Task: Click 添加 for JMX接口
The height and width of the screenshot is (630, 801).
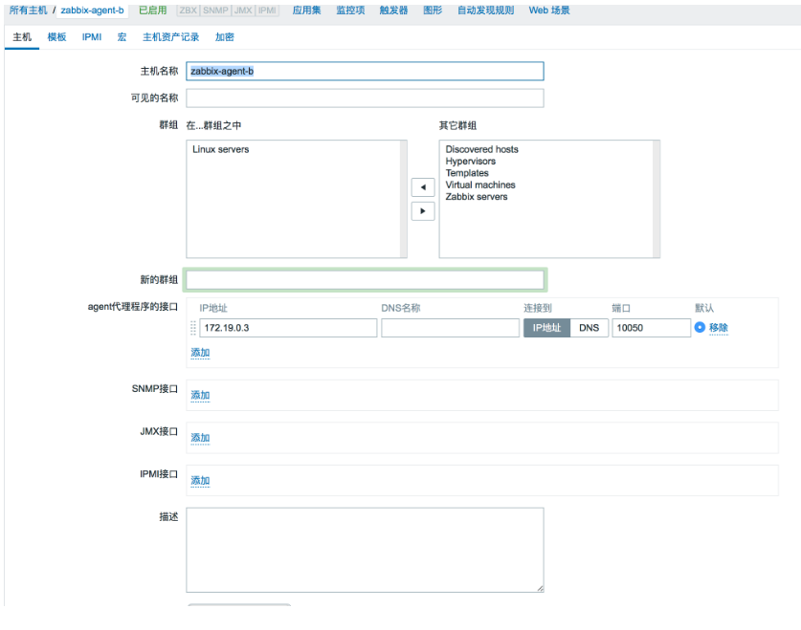Action: tap(200, 438)
